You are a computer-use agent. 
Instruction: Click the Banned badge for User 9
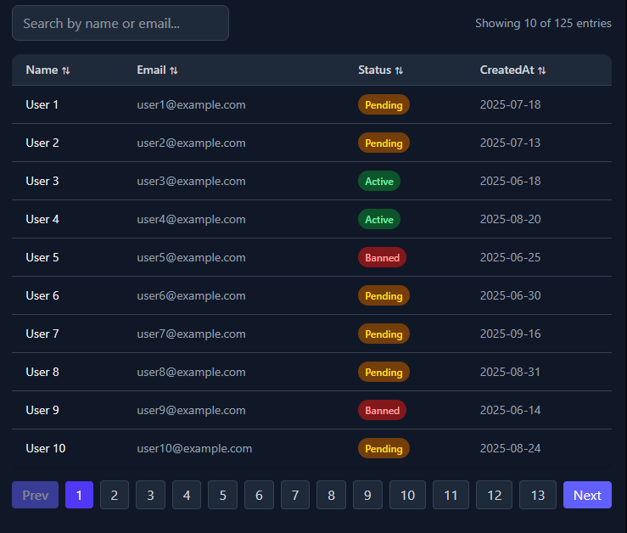pyautogui.click(x=382, y=410)
